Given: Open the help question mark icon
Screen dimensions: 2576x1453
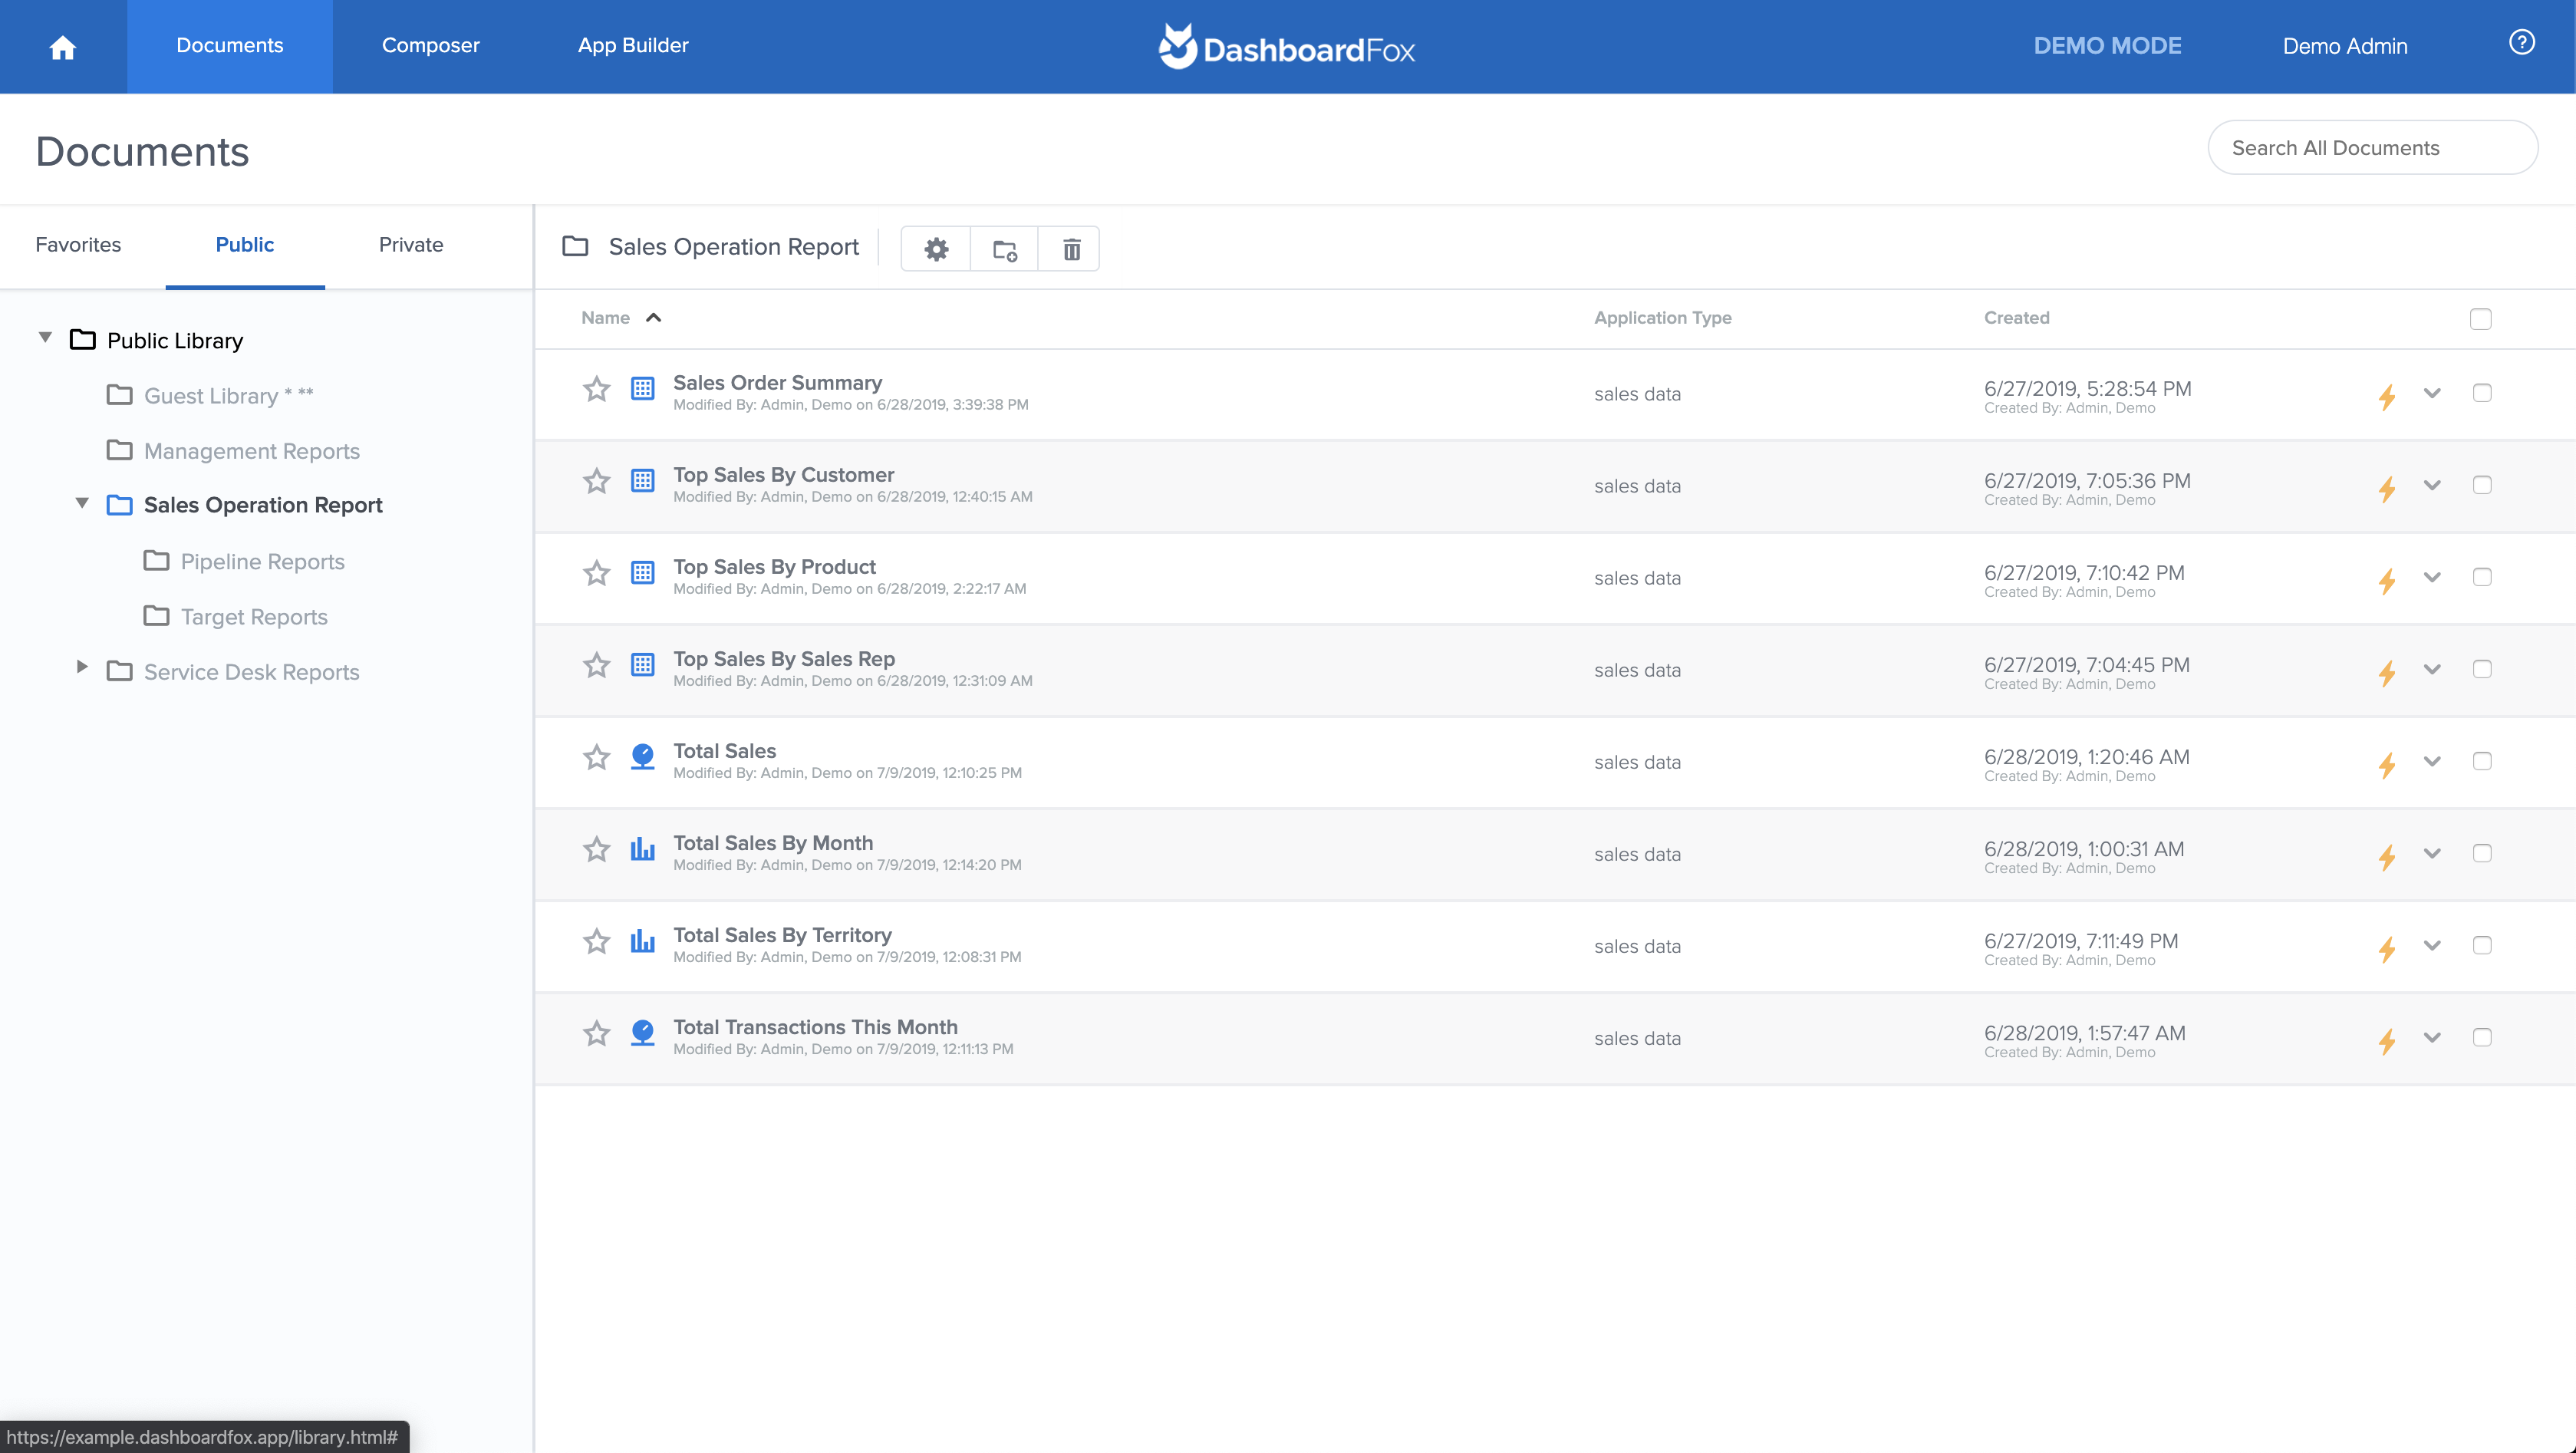Looking at the screenshot, I should coord(2521,43).
